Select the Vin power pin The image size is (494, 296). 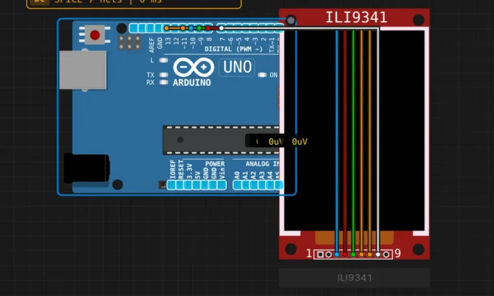click(221, 185)
